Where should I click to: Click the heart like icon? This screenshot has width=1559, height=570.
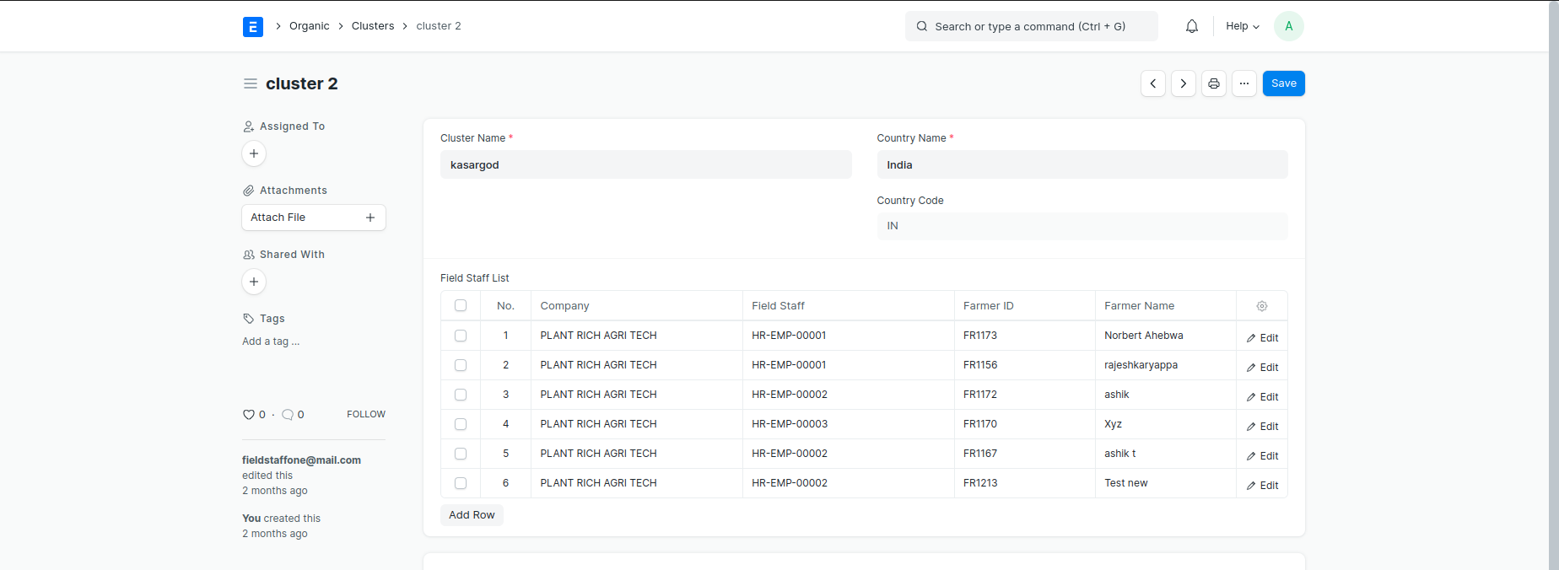[x=248, y=415]
